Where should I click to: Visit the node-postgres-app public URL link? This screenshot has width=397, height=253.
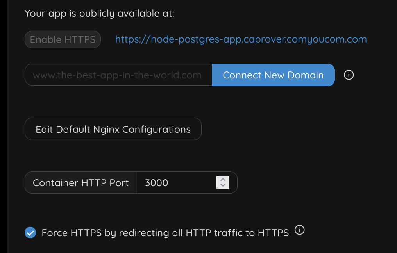click(x=241, y=39)
